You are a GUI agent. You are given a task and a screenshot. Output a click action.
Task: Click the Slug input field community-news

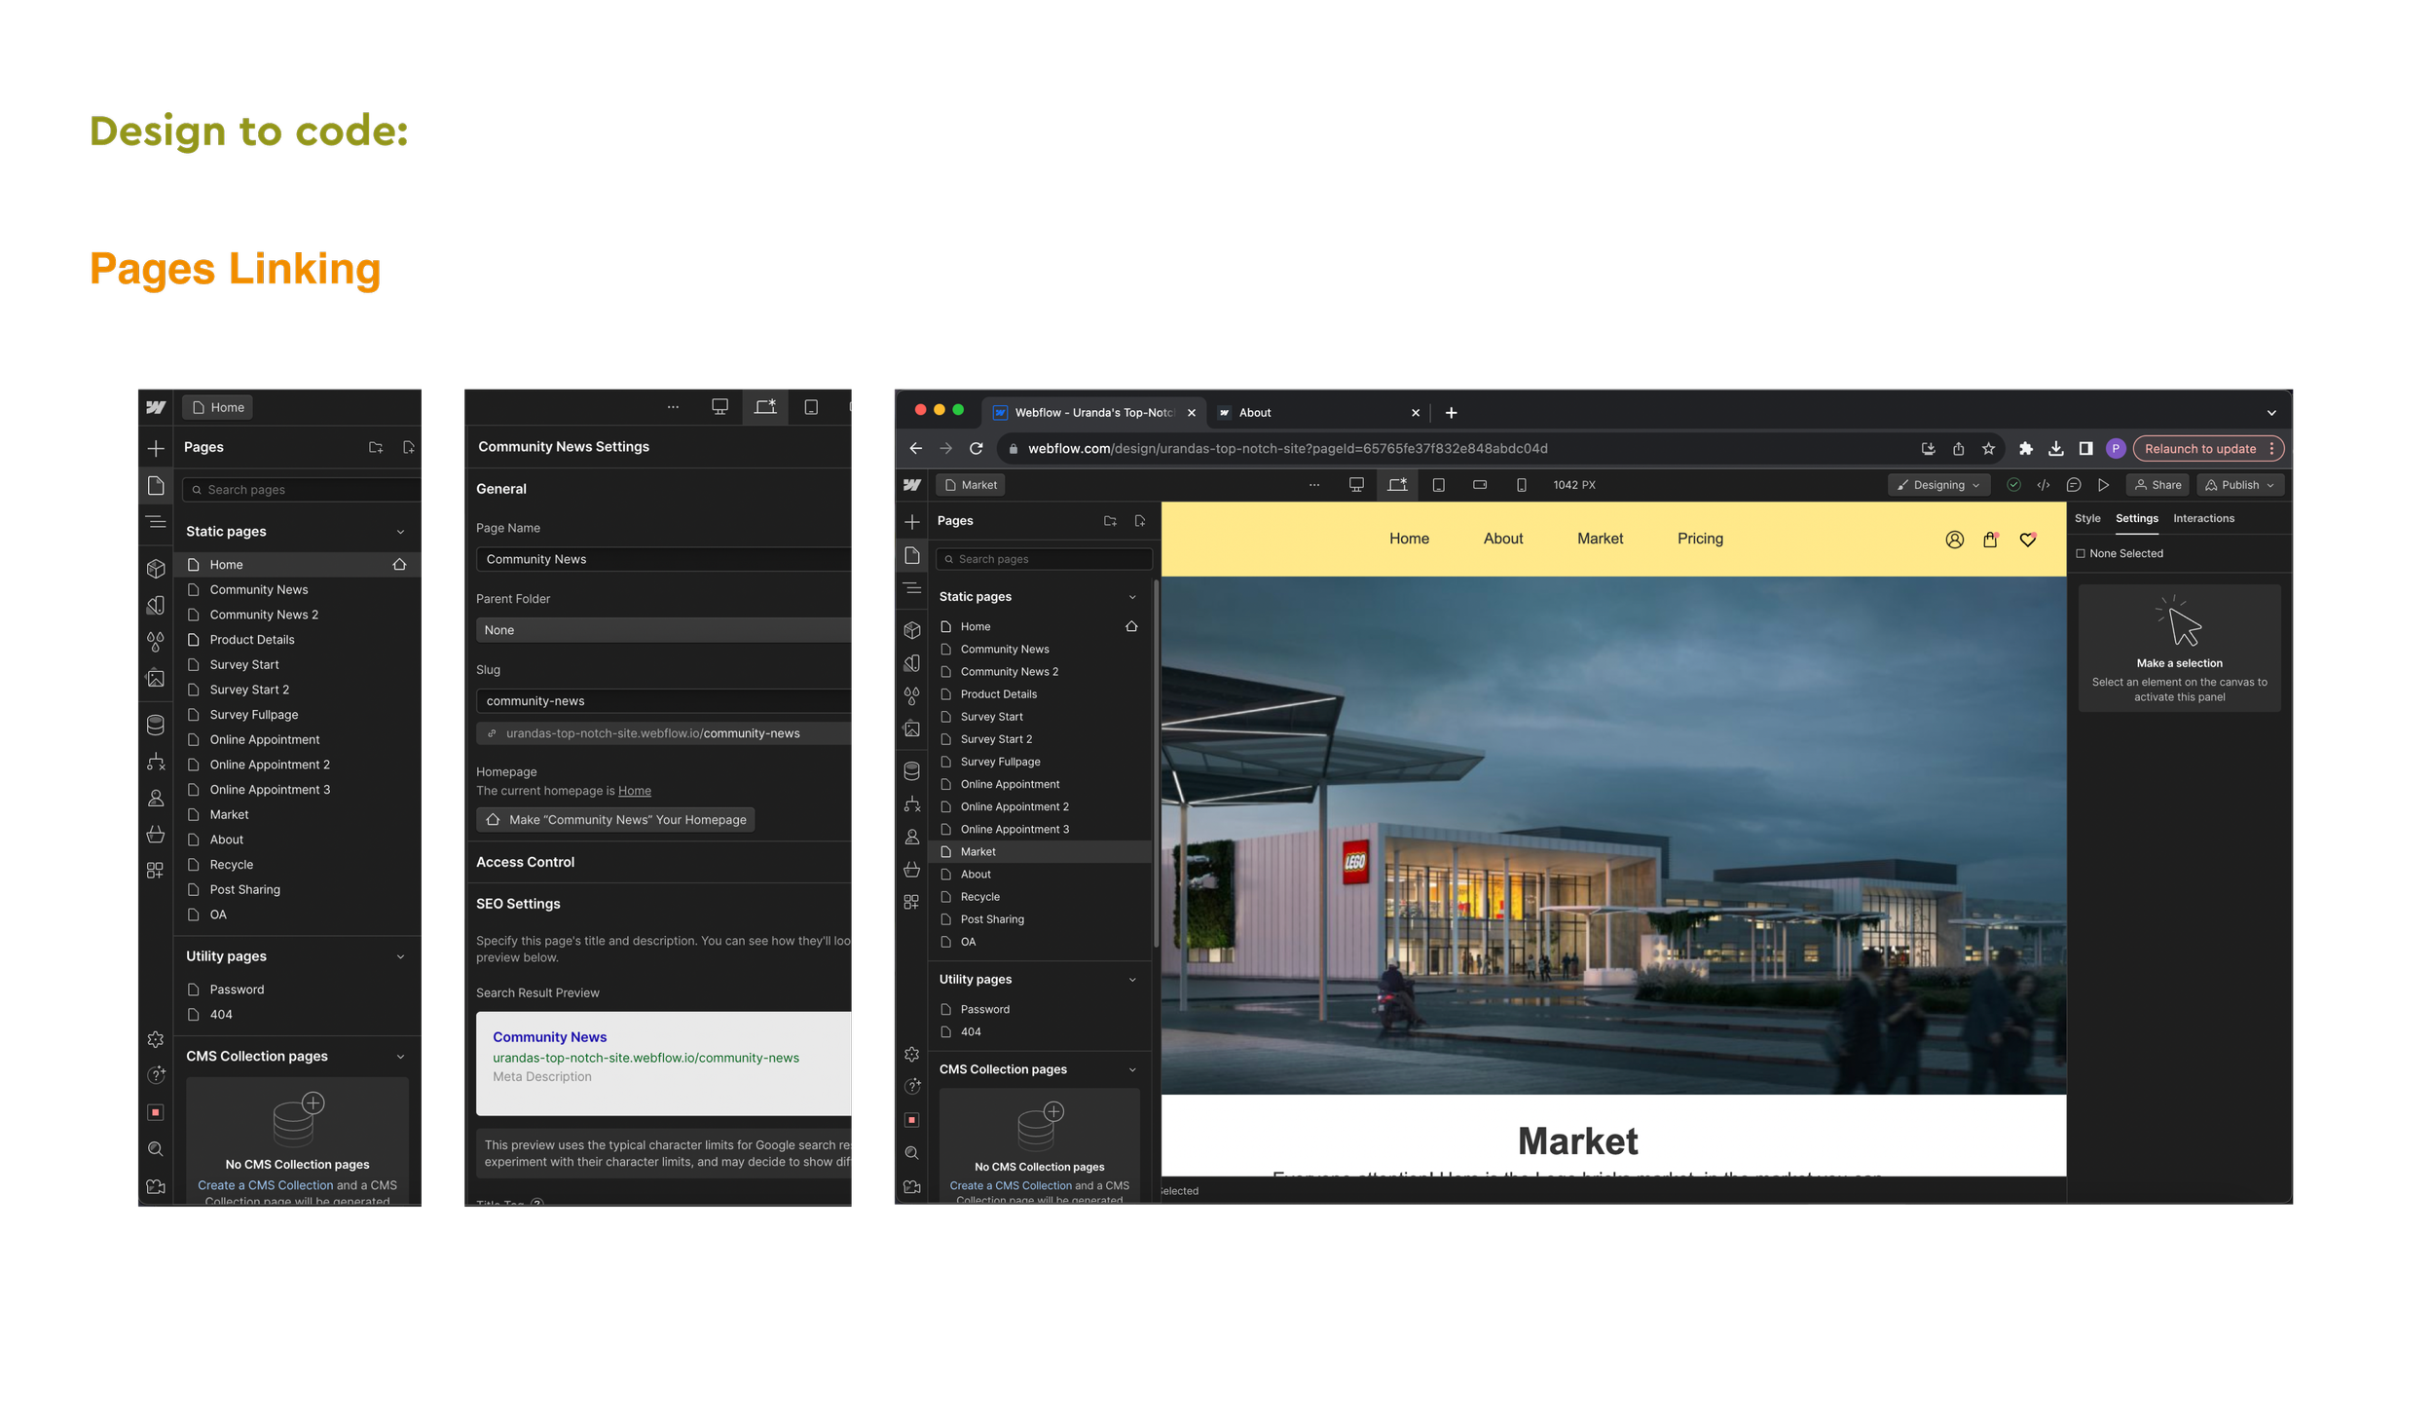click(664, 701)
